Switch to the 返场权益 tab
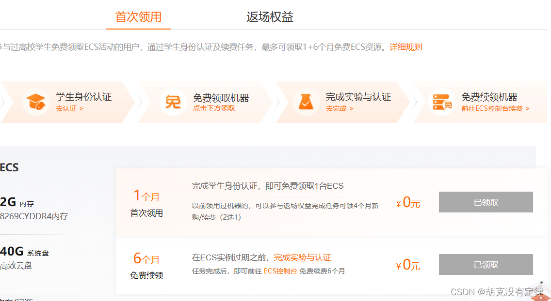Viewport: 551px width, 301px height. pos(270,16)
